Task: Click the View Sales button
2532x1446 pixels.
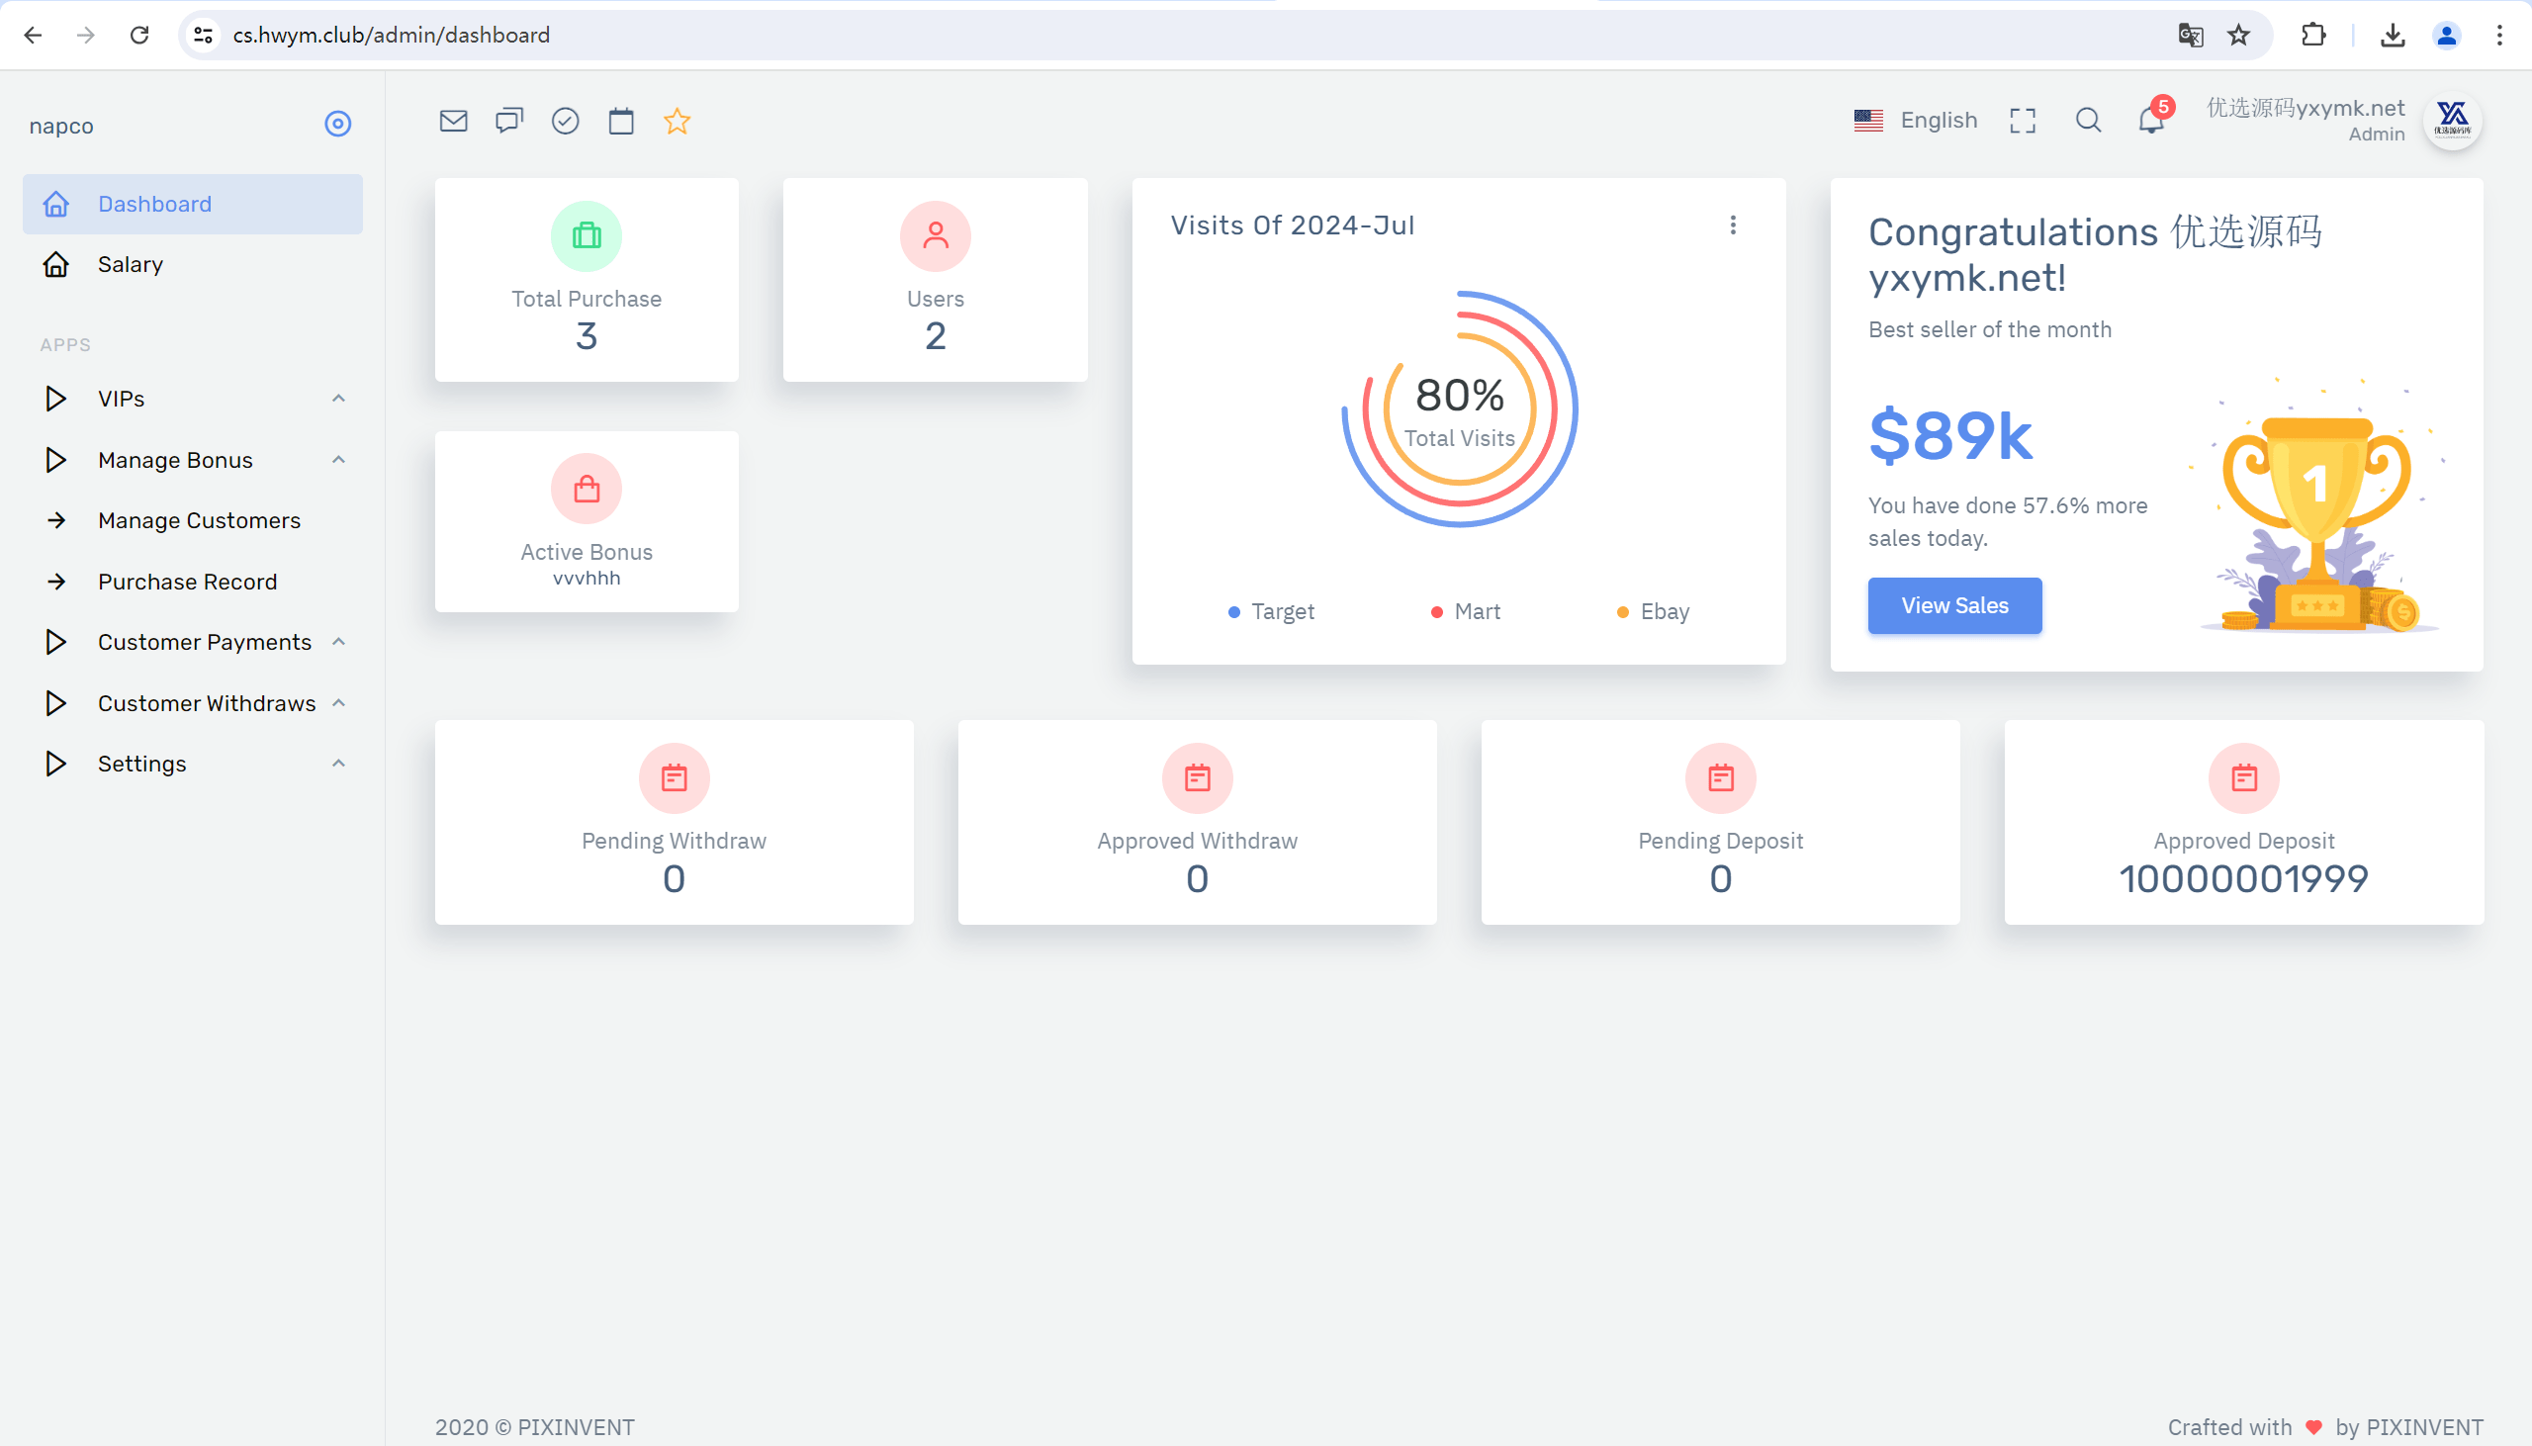Action: pos(1955,606)
